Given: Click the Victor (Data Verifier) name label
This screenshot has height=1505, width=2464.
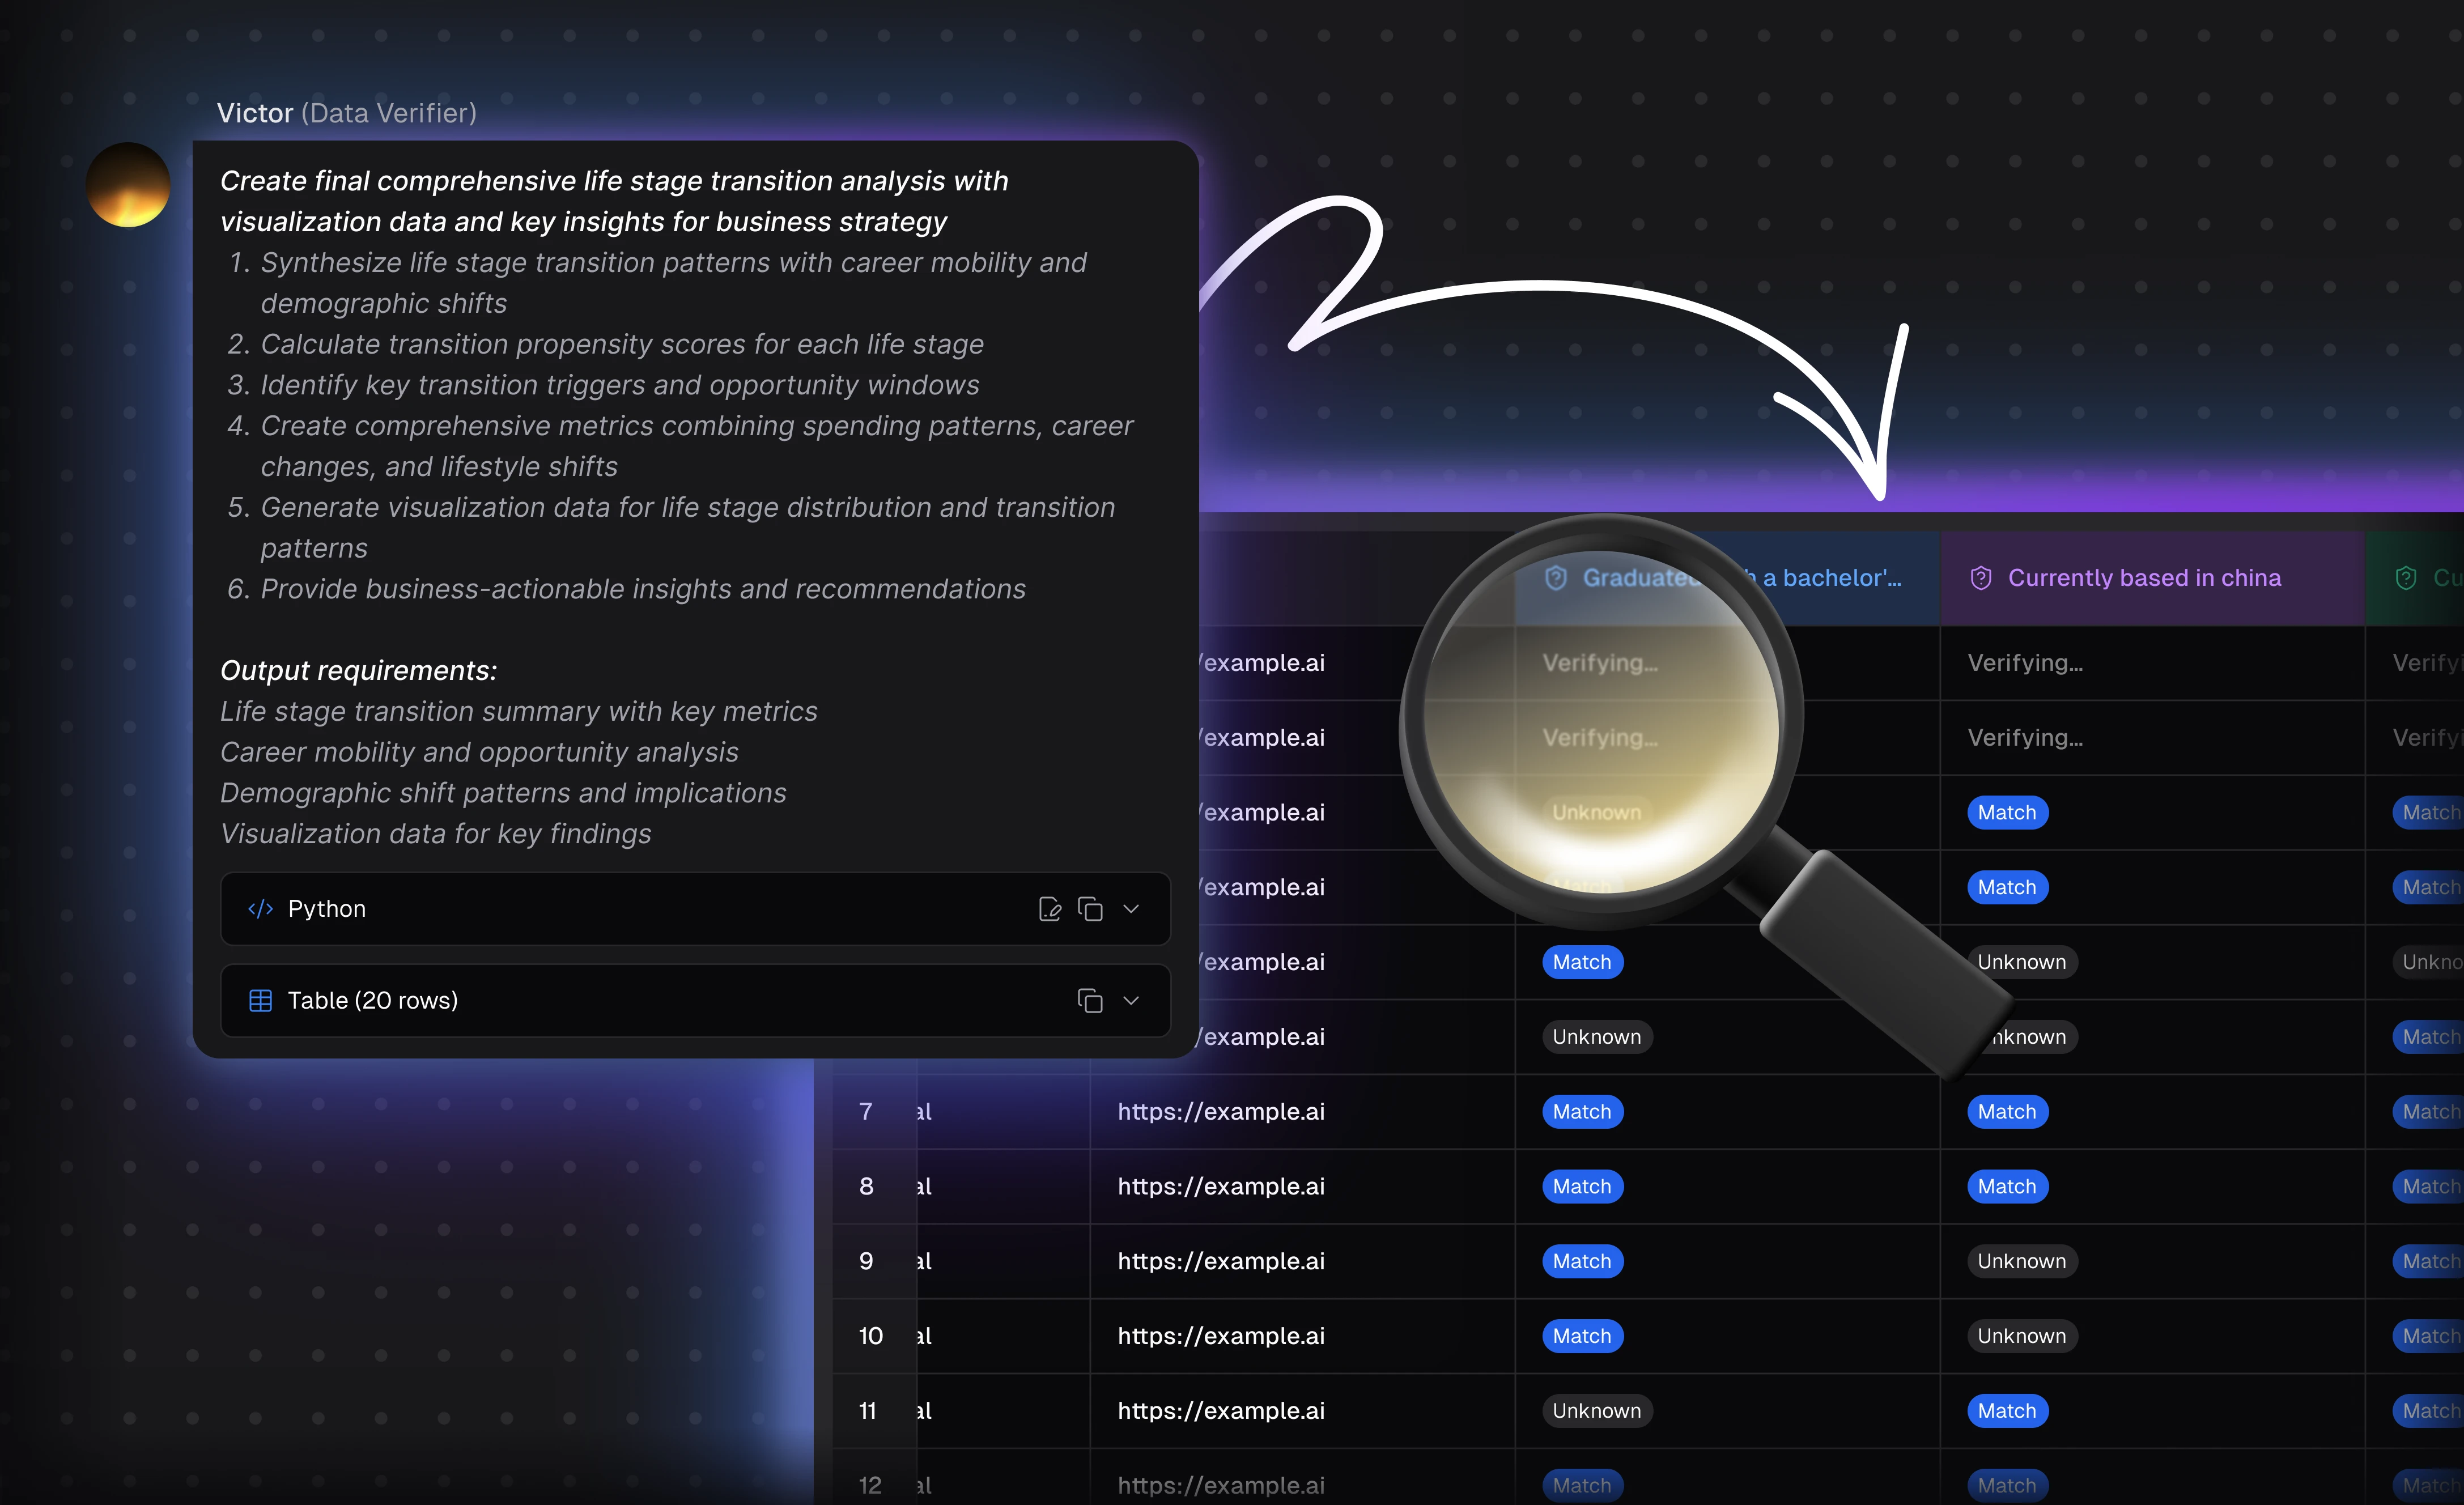Looking at the screenshot, I should tap(346, 113).
